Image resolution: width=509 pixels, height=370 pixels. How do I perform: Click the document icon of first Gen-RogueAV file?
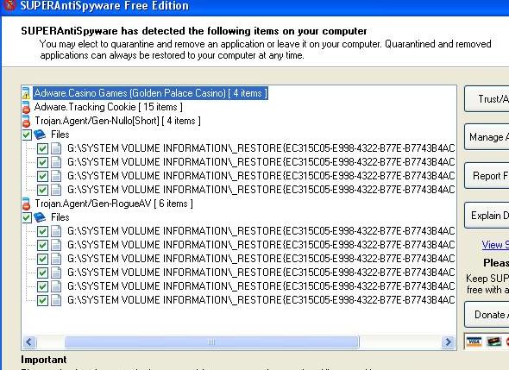(56, 231)
